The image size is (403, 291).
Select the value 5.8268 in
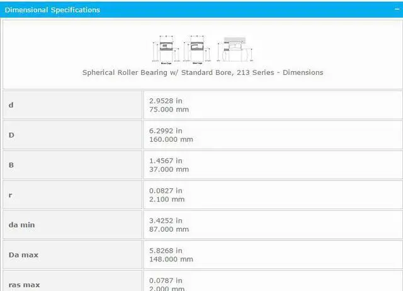[166, 251]
